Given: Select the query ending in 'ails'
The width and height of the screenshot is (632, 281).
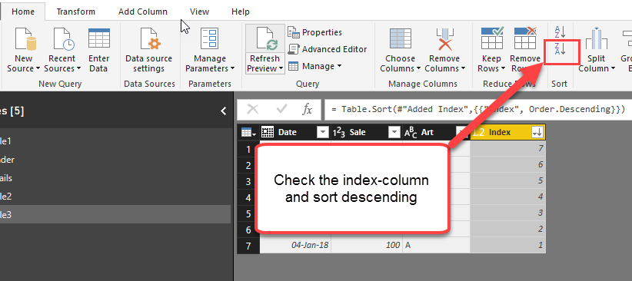Looking at the screenshot, I should (x=115, y=178).
